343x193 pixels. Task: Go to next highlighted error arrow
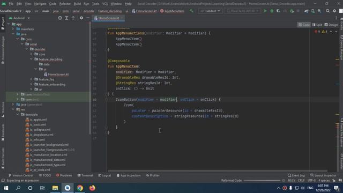tap(336, 32)
